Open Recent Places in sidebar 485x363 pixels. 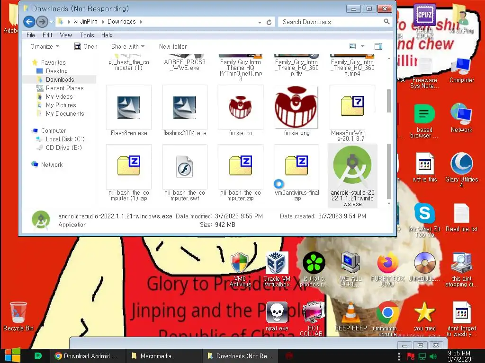coord(64,88)
